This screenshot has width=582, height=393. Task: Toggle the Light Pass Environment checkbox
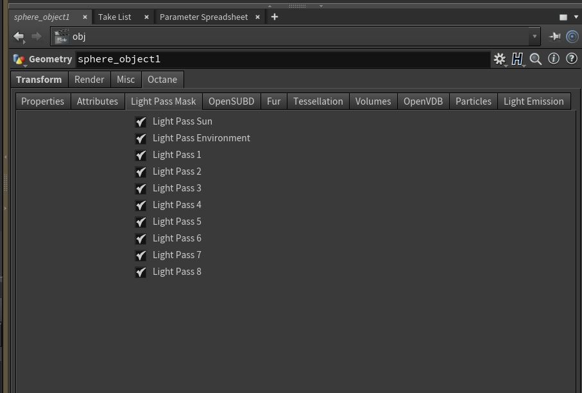(x=141, y=139)
